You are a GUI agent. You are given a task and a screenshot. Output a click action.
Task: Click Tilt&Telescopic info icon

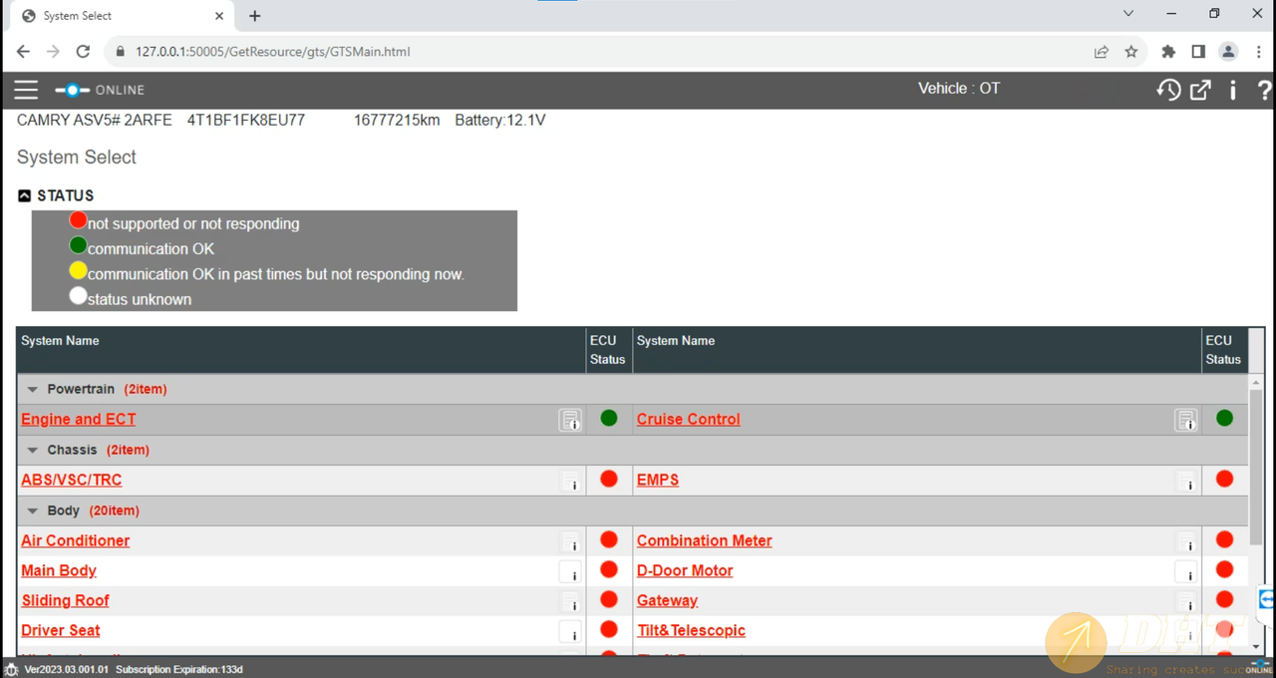(1186, 632)
